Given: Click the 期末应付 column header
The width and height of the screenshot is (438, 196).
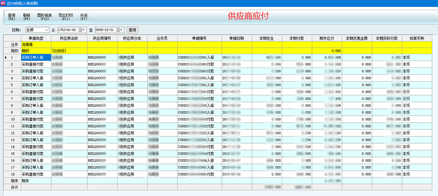Looking at the screenshot, I should [x=327, y=39].
